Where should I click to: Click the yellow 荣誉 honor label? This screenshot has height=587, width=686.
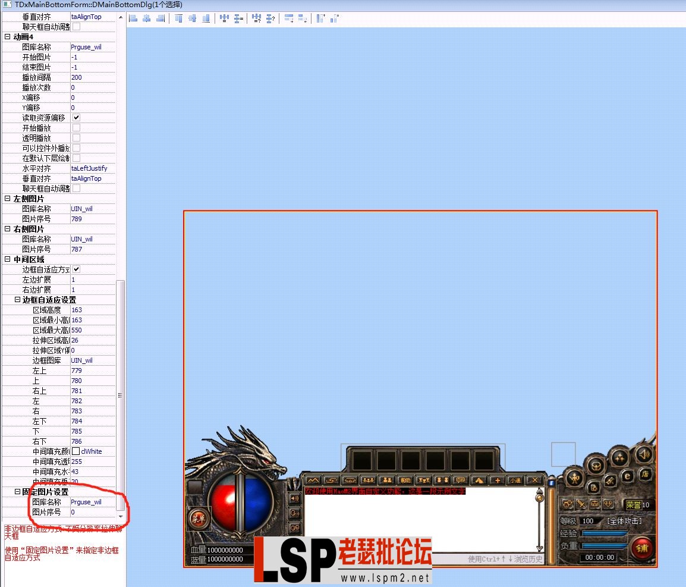pyautogui.click(x=633, y=505)
